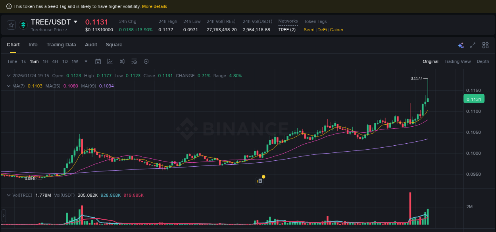The width and height of the screenshot is (496, 232).
Task: Expand the chart to fullscreen
Action: [472, 46]
